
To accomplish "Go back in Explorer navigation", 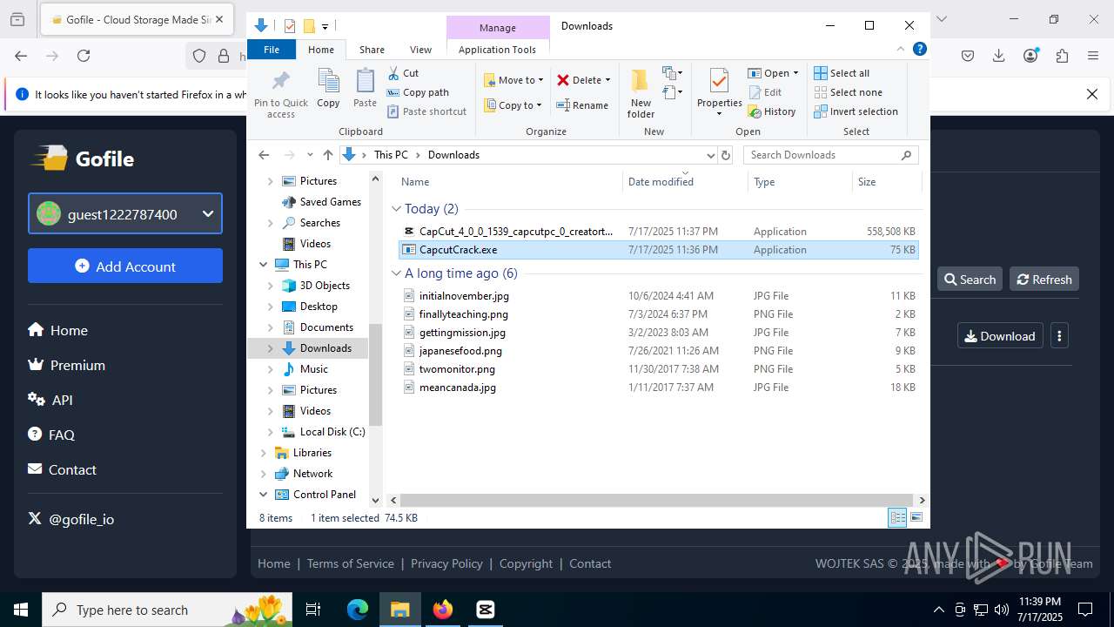I will coord(264,155).
